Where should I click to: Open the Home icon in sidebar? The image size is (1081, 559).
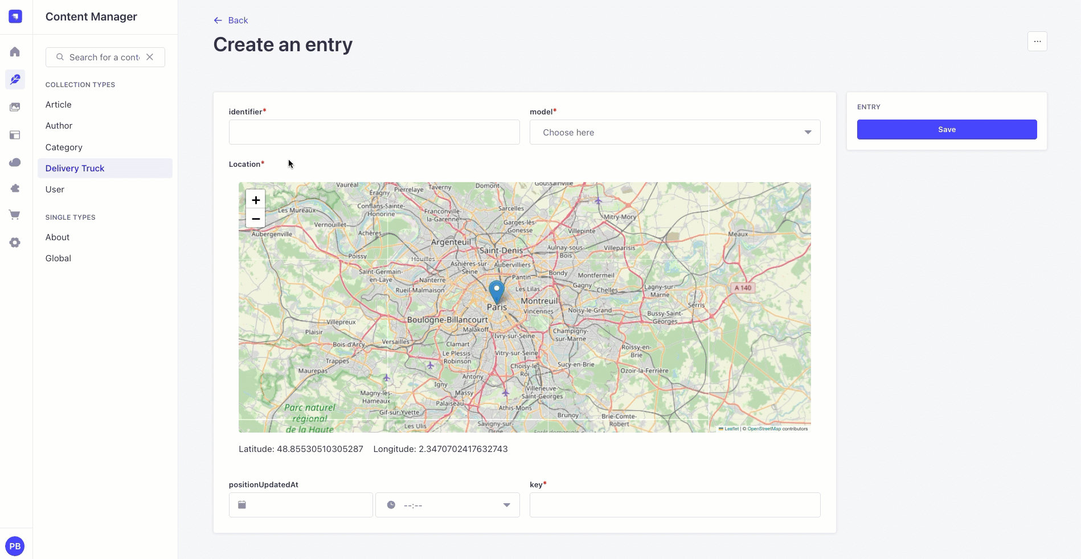[x=15, y=52]
